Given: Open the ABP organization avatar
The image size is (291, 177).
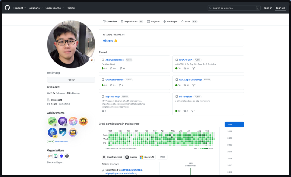Looking at the screenshot, I should tap(50, 156).
